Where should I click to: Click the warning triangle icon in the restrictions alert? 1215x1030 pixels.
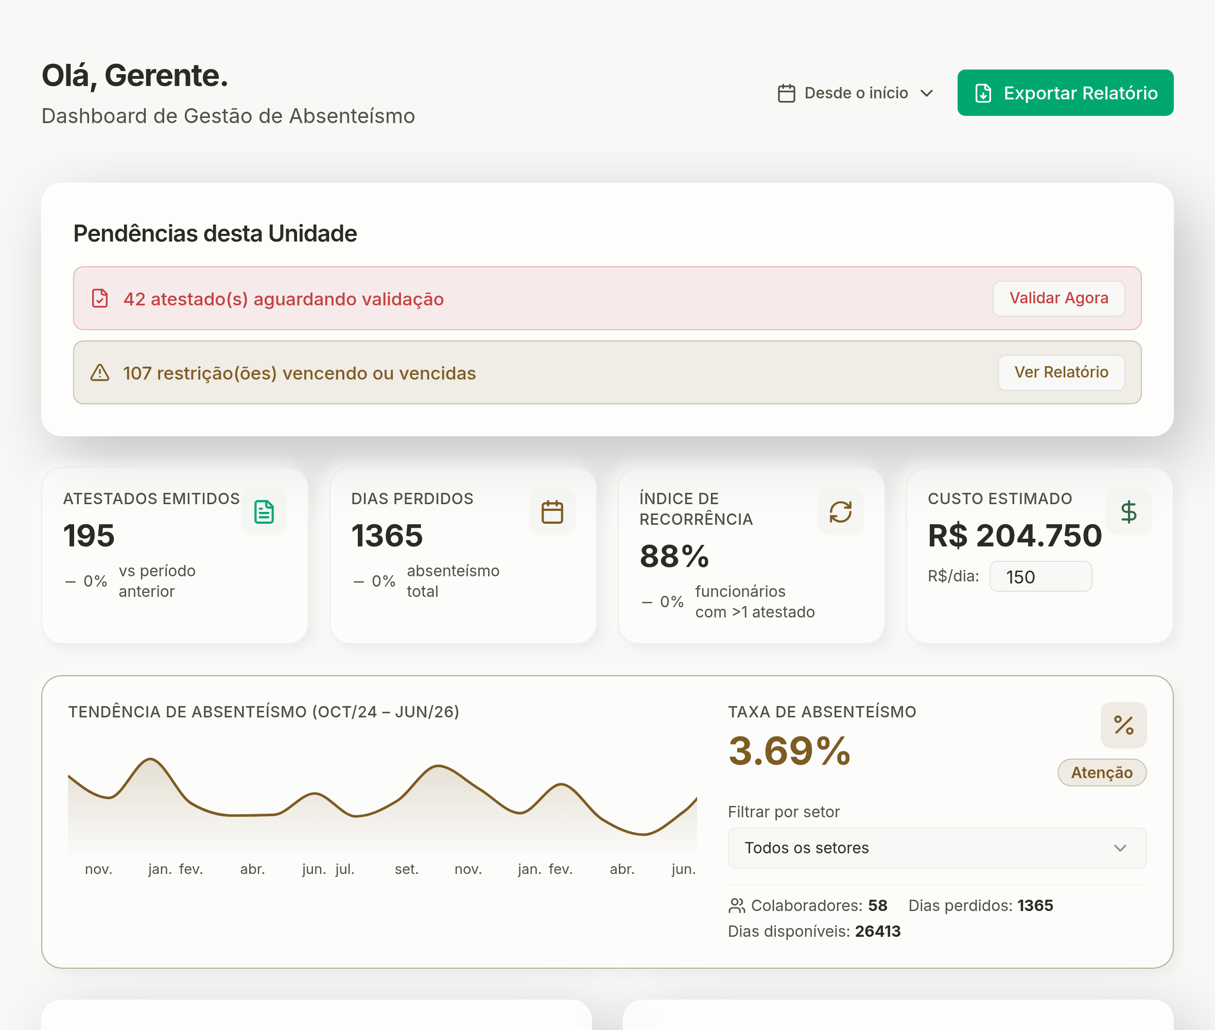click(x=100, y=372)
